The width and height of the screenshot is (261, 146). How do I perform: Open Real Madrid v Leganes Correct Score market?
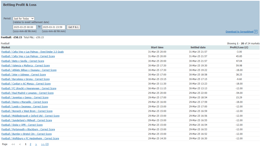coord(27,93)
